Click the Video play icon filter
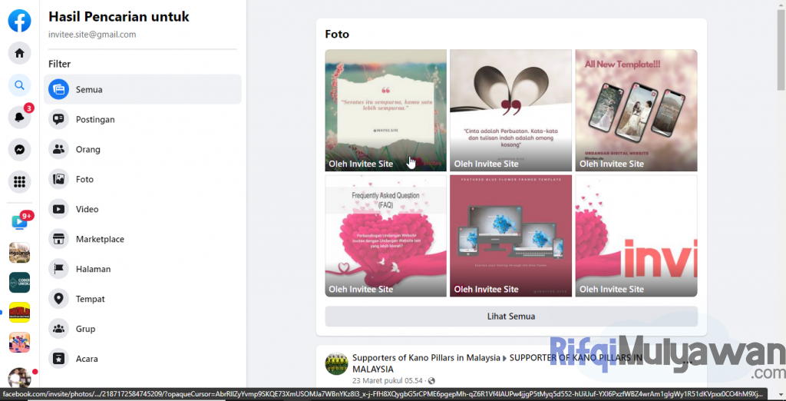This screenshot has width=786, height=401. click(x=58, y=209)
